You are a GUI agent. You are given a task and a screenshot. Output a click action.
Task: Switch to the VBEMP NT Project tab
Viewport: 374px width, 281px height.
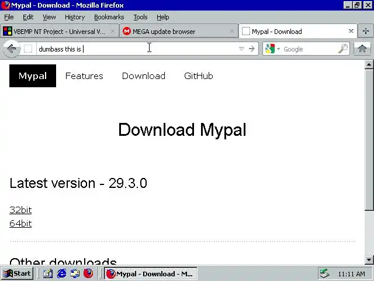(59, 31)
